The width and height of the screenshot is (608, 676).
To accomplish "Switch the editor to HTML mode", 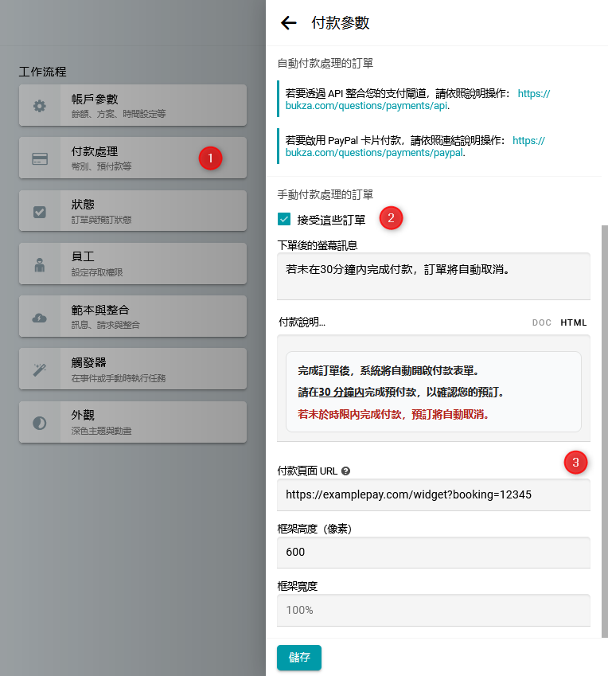I will tap(573, 322).
